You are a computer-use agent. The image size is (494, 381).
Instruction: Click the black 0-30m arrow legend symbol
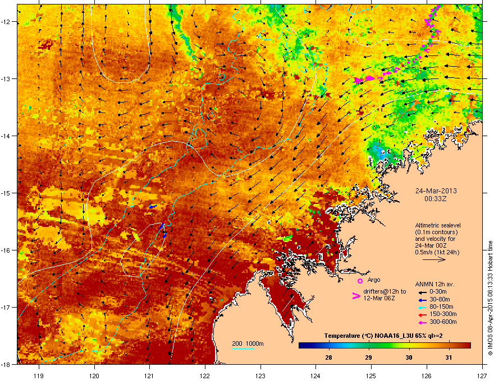coord(422,292)
